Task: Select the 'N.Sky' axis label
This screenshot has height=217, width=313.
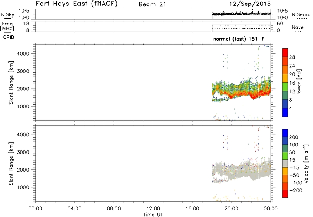Action: pos(7,14)
